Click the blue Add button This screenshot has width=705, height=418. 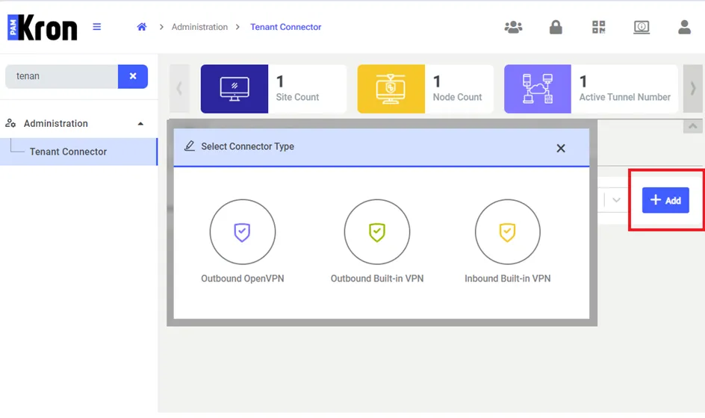click(665, 201)
